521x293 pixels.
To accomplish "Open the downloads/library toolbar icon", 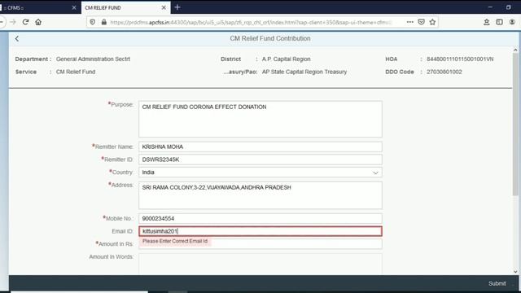I will pyautogui.click(x=487, y=22).
